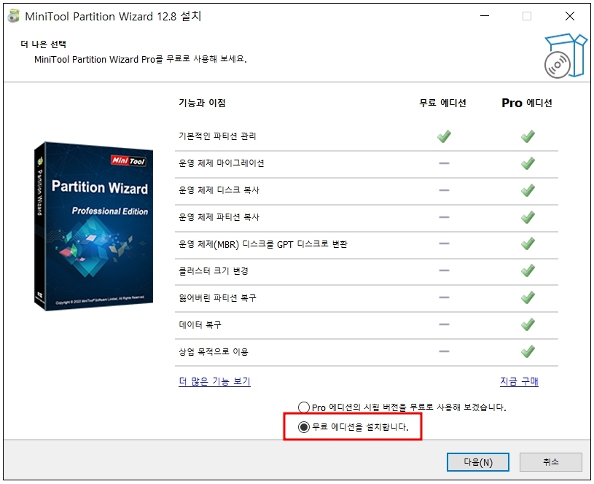Click the 운영 체제 마이그레이션 feature text
Image resolution: width=594 pixels, height=484 pixels.
coord(222,163)
